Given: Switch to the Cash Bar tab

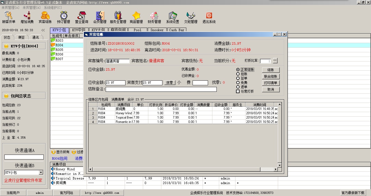Looking at the screenshot, I should (x=177, y=30).
